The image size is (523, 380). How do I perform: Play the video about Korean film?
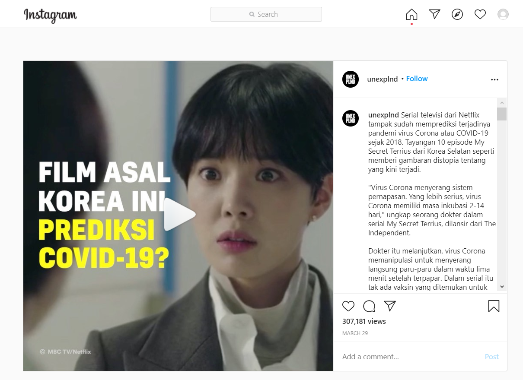(179, 215)
